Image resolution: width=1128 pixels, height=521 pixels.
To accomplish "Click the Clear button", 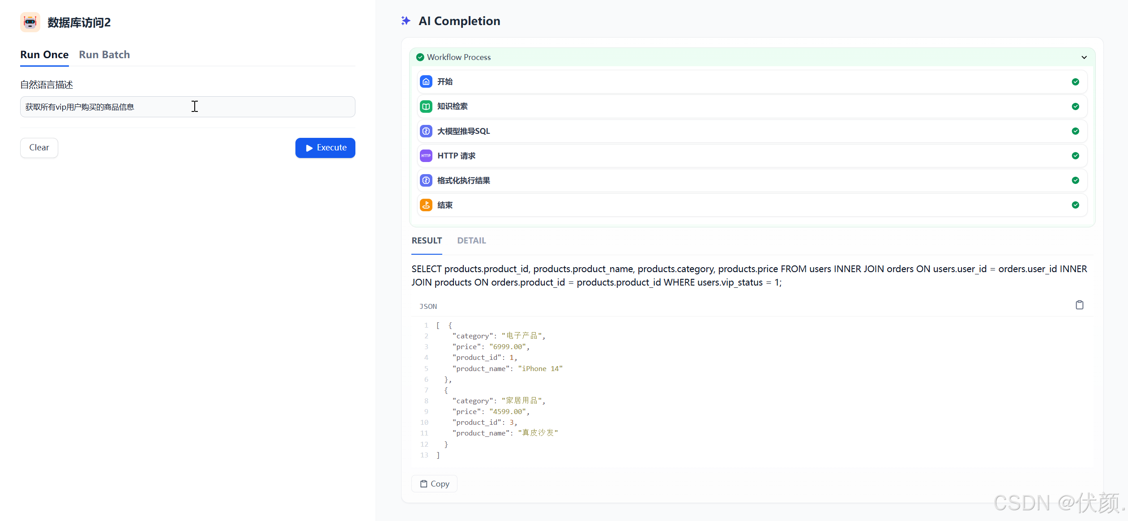I will pyautogui.click(x=39, y=148).
